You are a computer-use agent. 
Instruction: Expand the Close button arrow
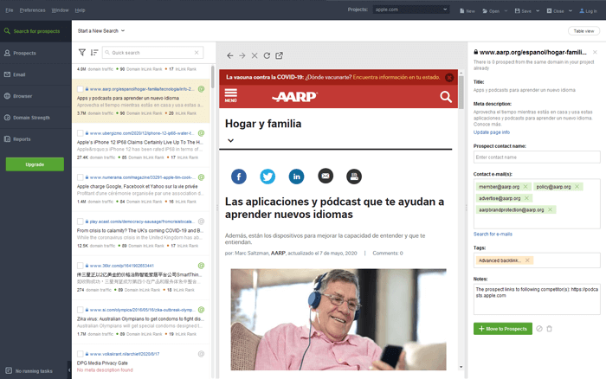tap(570, 11)
